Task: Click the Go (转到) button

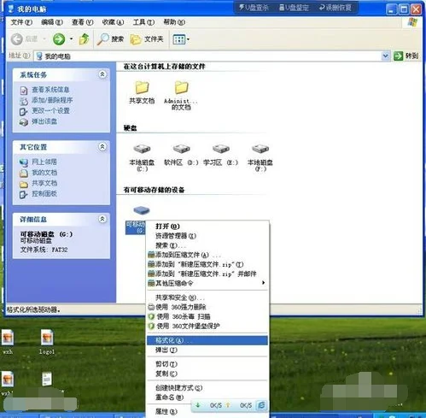Action: (x=406, y=56)
